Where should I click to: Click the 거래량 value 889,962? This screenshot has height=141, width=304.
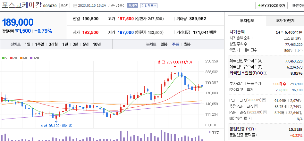pos(198,19)
